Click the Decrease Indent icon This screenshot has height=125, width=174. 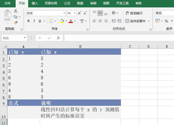tap(114, 21)
